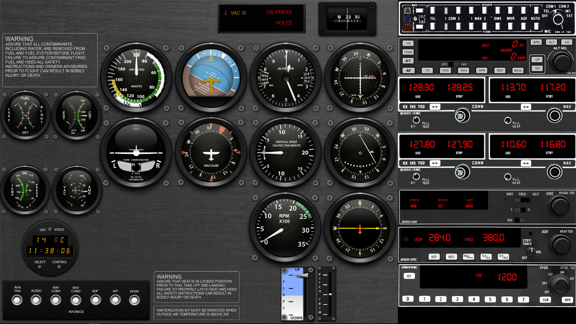Image resolution: width=576 pixels, height=324 pixels.
Task: Click the transponder VFR button
Action: point(568,300)
